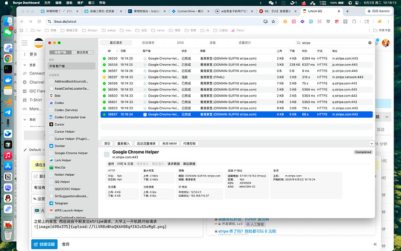Select Google Chrome Helper in sidebar list
Screen dimensions: 401x251
71,153
